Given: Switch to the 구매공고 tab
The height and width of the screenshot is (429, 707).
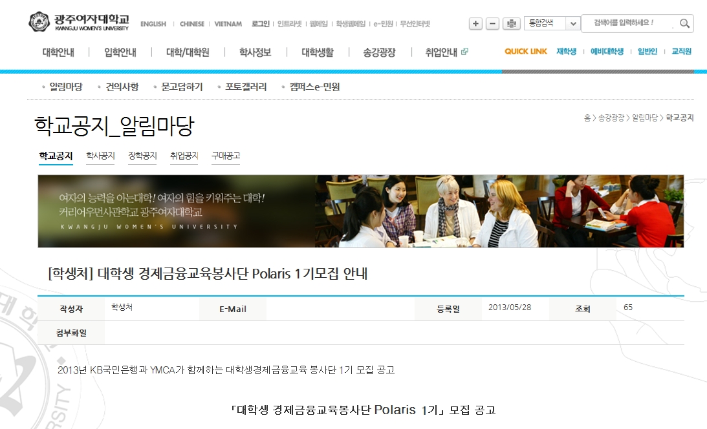Looking at the screenshot, I should click(226, 156).
